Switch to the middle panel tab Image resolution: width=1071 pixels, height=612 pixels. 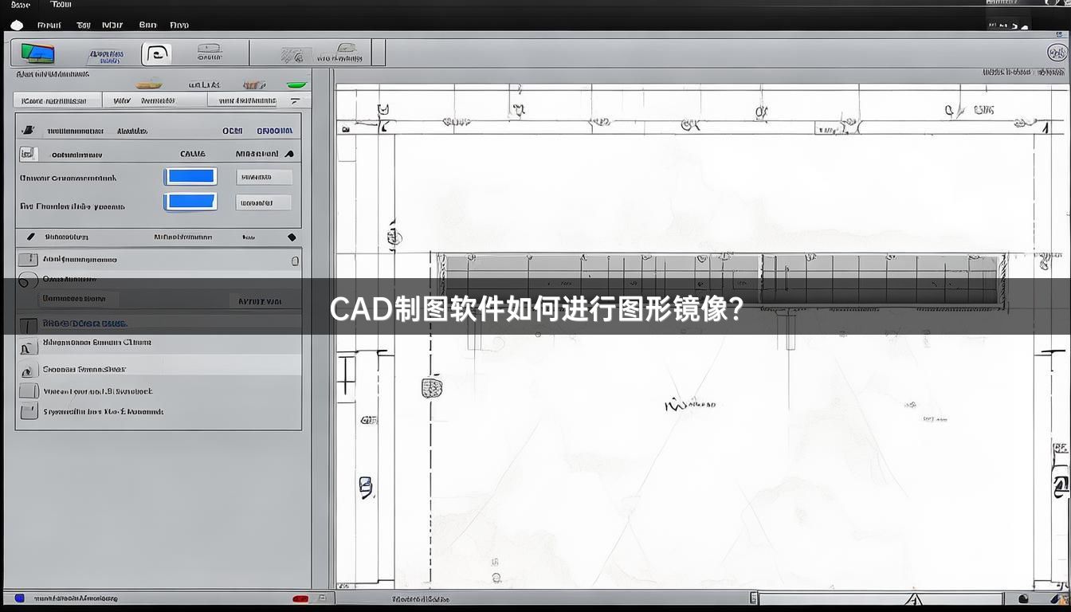point(155,100)
